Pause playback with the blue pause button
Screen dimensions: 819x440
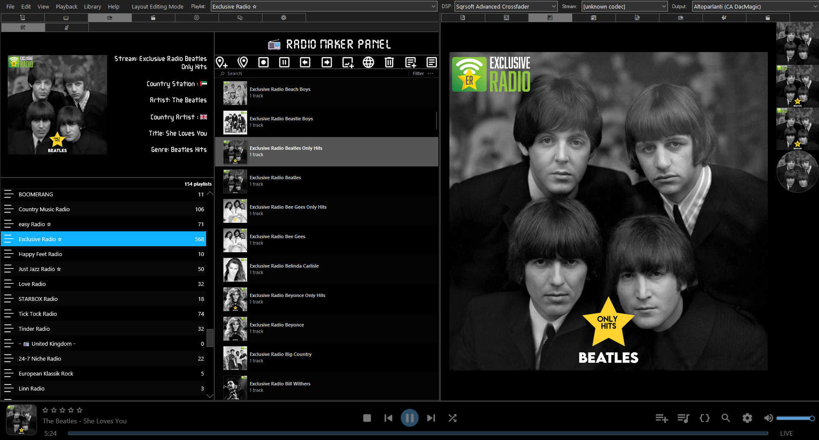(x=410, y=418)
